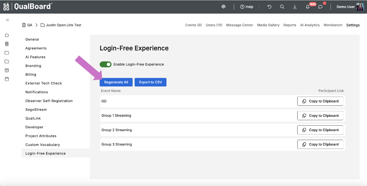Open AI Features settings section
The width and height of the screenshot is (367, 186).
coord(35,57)
